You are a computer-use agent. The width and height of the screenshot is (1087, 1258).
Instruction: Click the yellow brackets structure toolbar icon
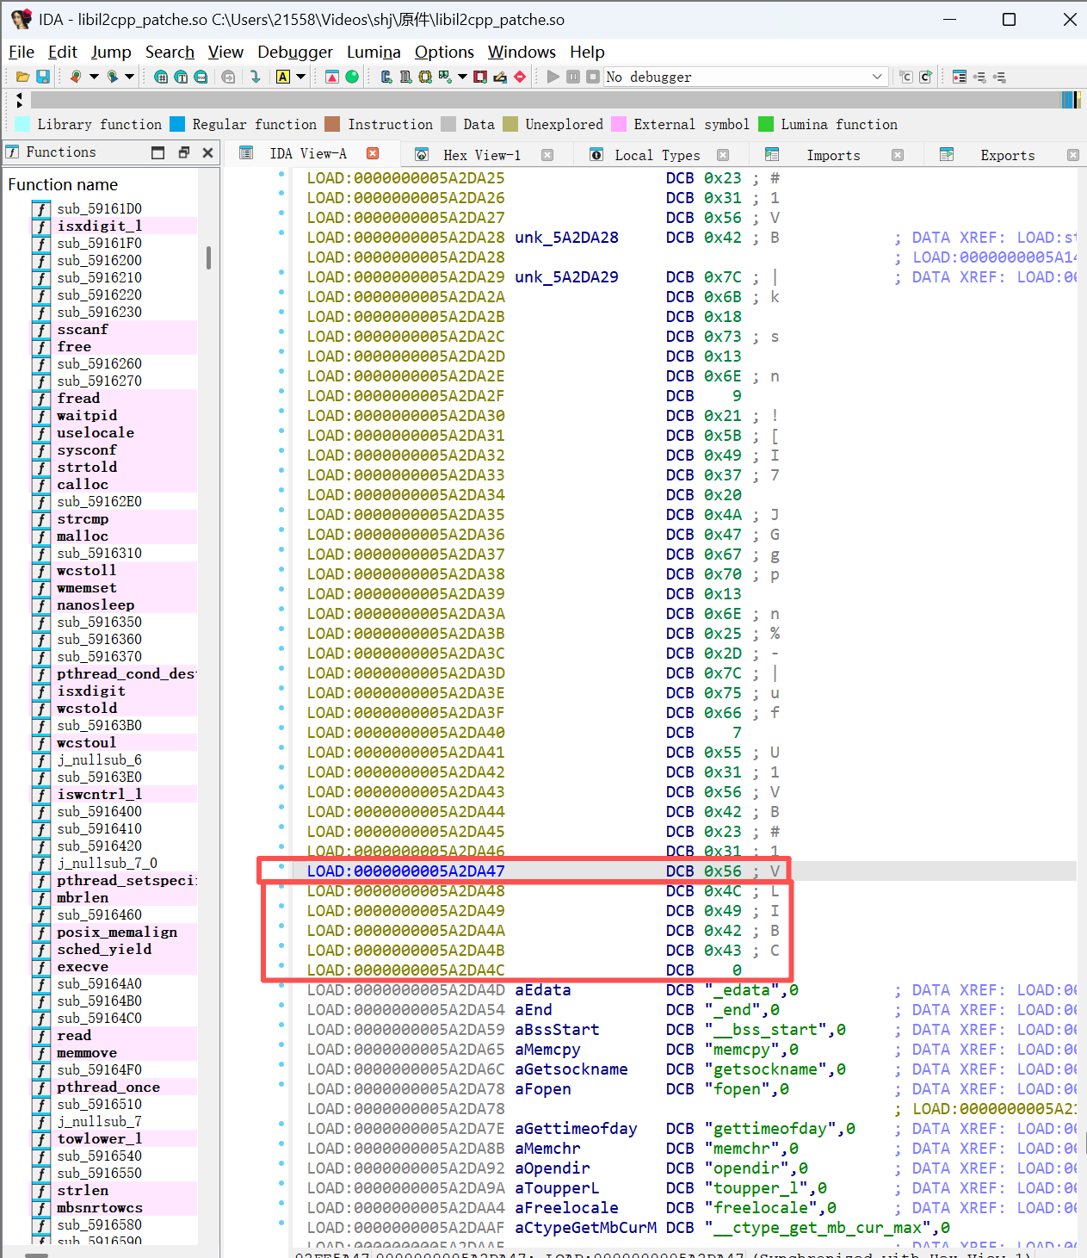[x=425, y=77]
